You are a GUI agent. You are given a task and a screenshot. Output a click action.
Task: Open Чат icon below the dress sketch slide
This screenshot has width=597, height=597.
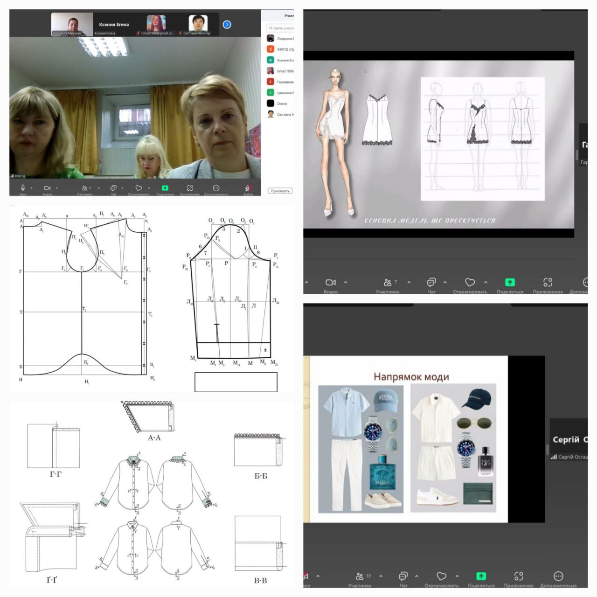coord(431,283)
